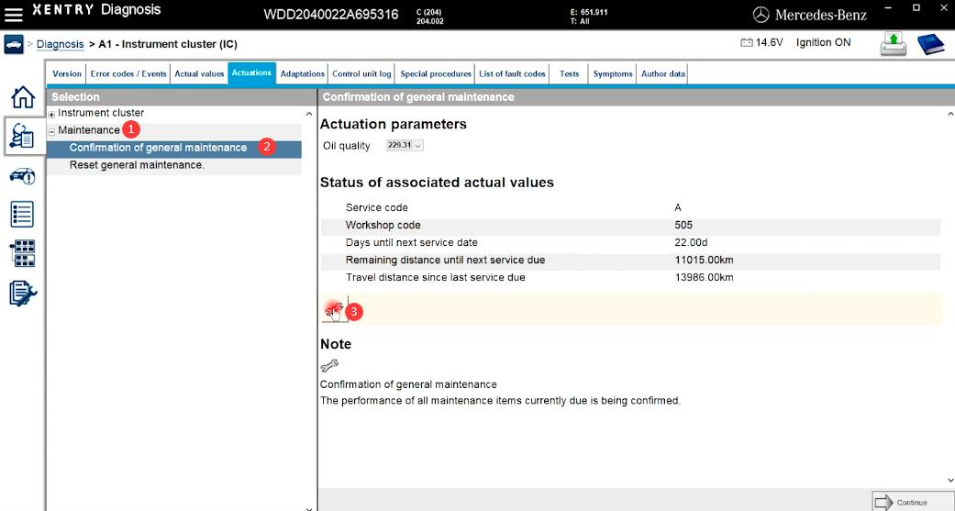Go to the Home icon in sidebar

pyautogui.click(x=23, y=97)
